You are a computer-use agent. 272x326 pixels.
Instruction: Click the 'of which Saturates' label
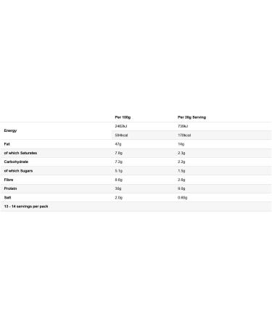click(x=20, y=153)
